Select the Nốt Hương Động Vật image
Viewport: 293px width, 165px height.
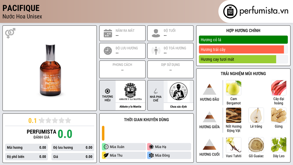[x=233, y=115]
